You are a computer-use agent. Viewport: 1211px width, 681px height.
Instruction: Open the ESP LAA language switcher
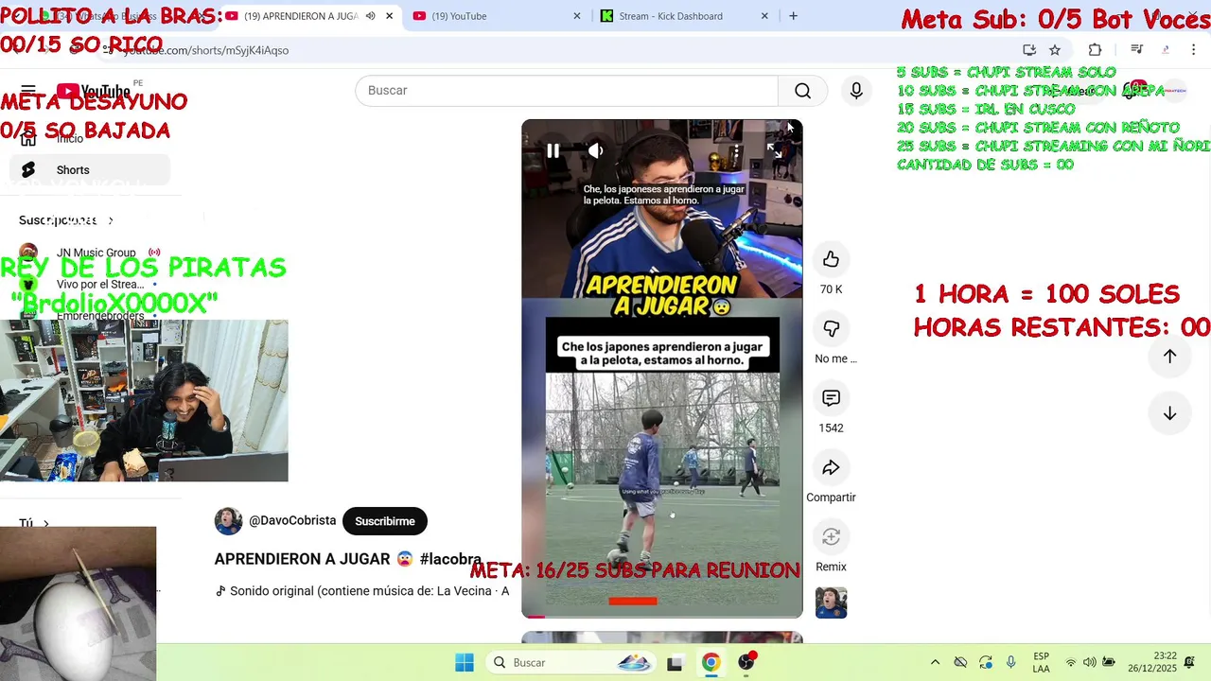1041,662
